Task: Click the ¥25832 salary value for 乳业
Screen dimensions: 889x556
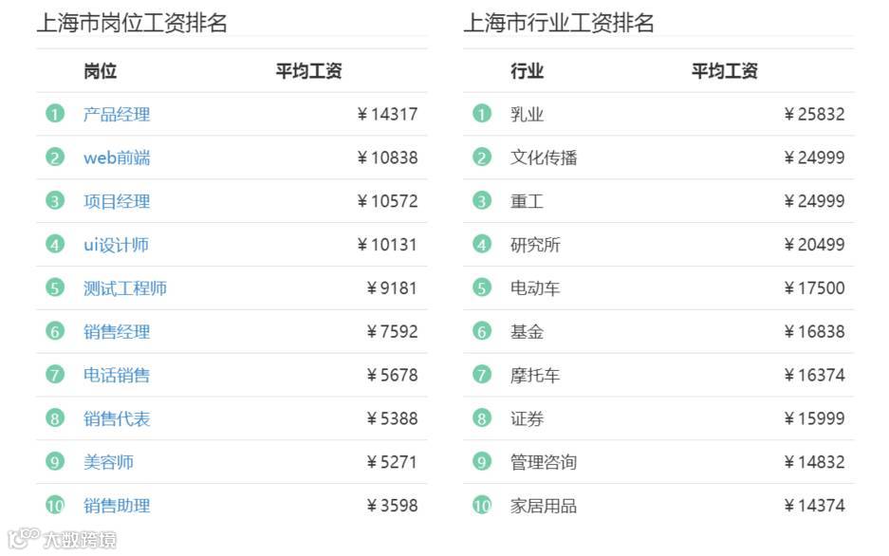Action: tap(814, 115)
